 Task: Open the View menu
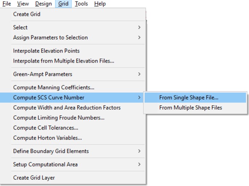point(23,4)
